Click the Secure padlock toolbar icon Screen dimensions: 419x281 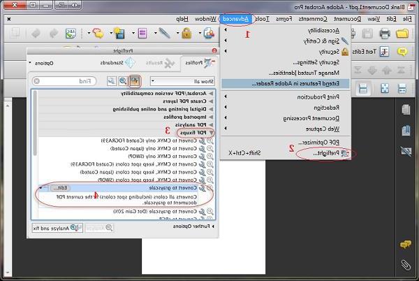click(x=186, y=34)
